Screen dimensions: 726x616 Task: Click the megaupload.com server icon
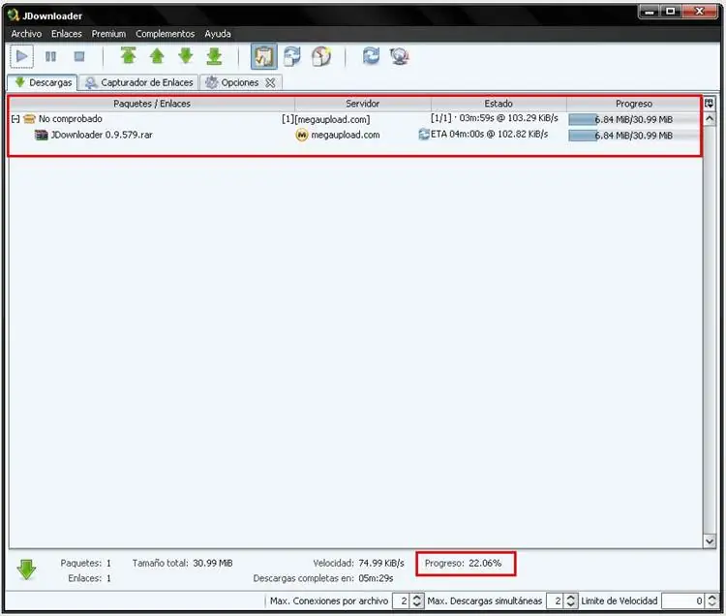click(302, 135)
